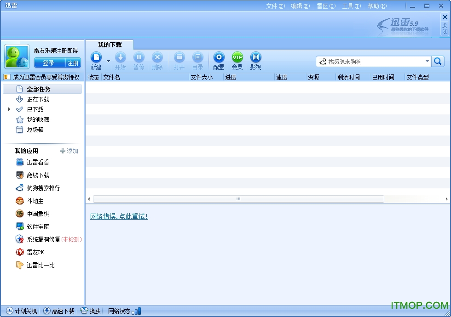Click 换肤 shirt icon in status bar
The image size is (451, 317).
click(84, 311)
